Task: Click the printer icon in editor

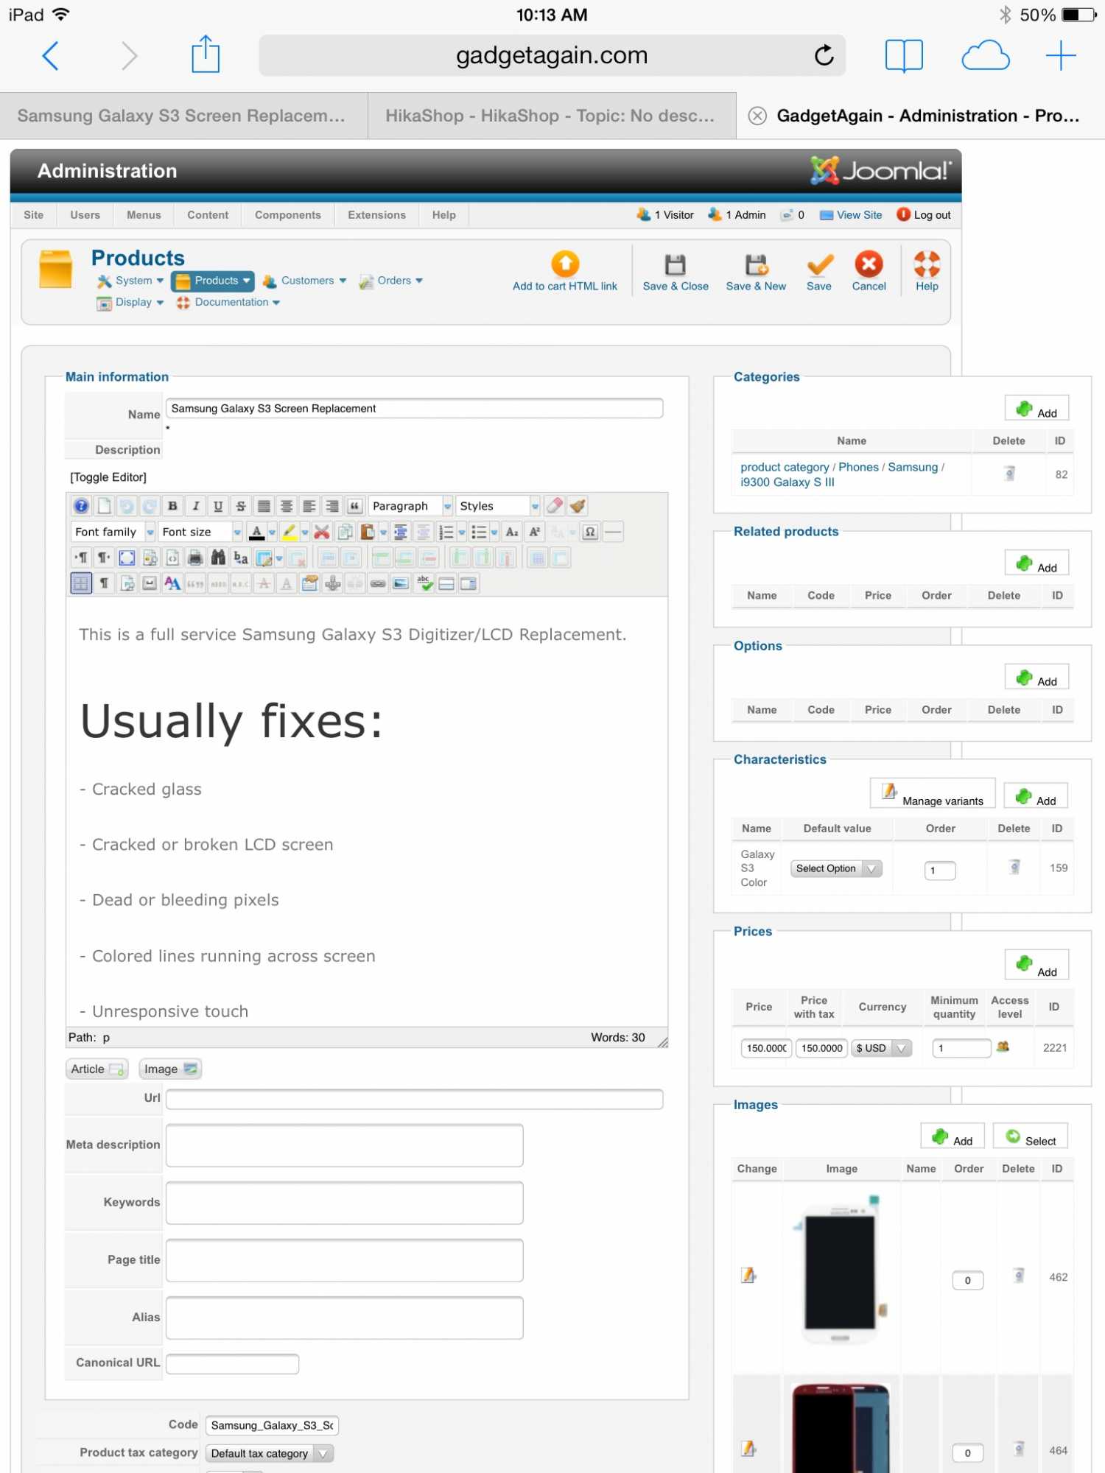Action: (195, 558)
